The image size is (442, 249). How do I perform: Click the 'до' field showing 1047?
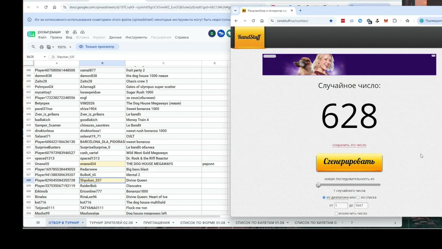(x=361, y=205)
